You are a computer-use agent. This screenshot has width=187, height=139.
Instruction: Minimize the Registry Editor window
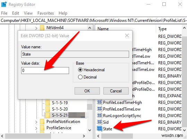tap(148, 5)
